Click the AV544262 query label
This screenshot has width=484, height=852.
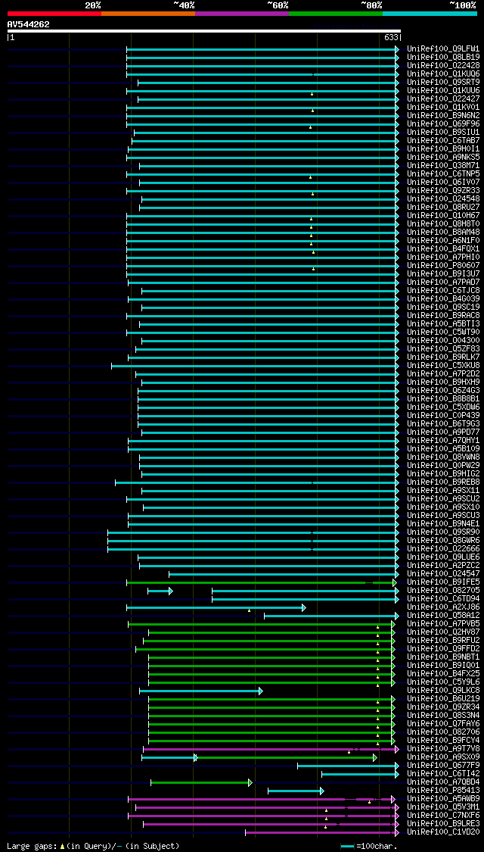click(x=28, y=24)
